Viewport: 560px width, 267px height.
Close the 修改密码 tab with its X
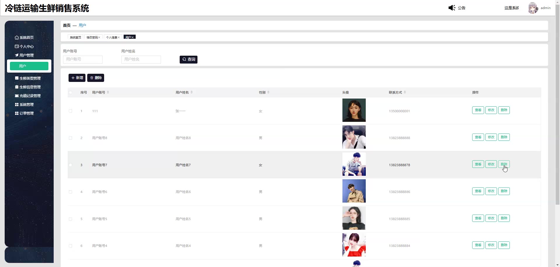coord(99,37)
